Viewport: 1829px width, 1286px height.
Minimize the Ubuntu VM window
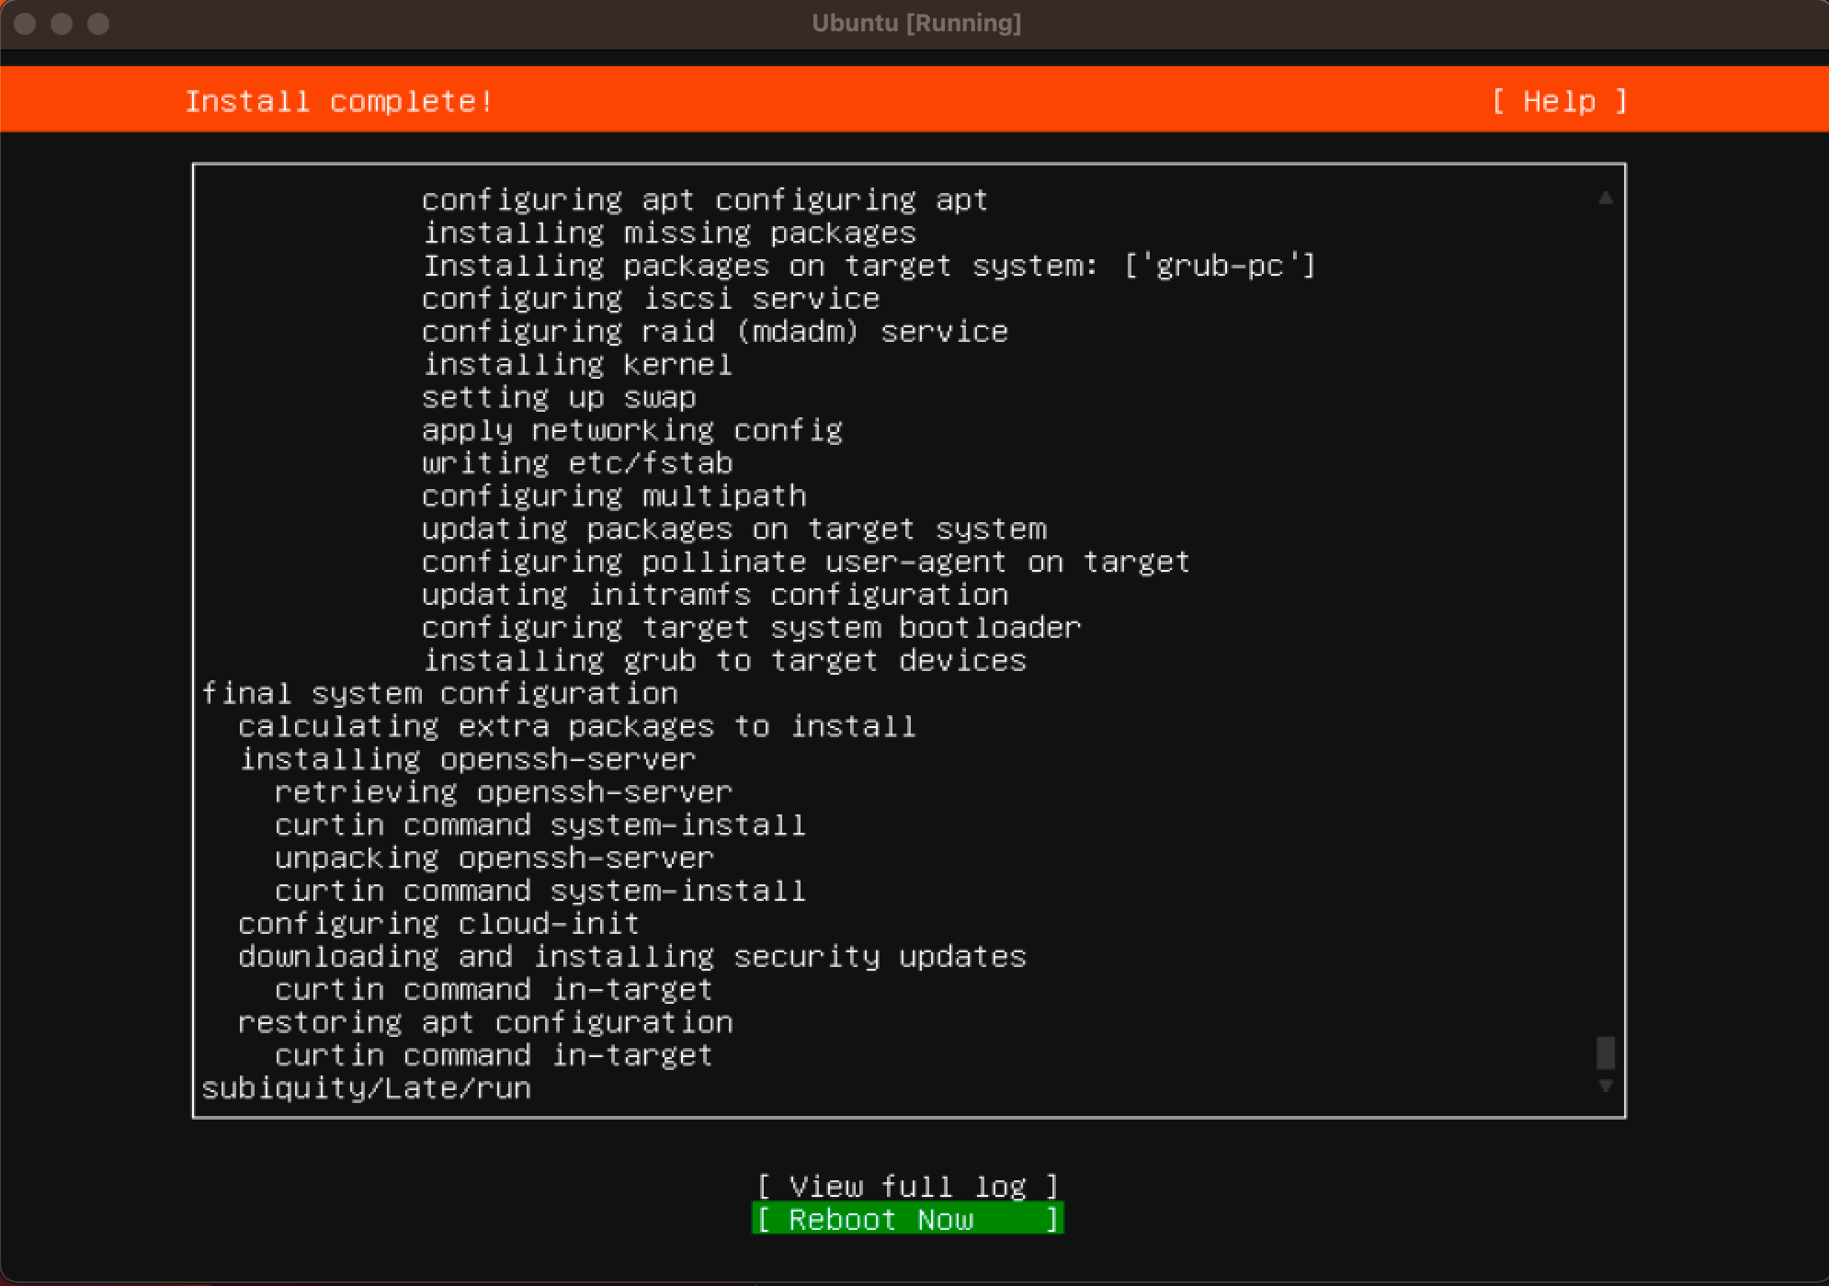62,24
